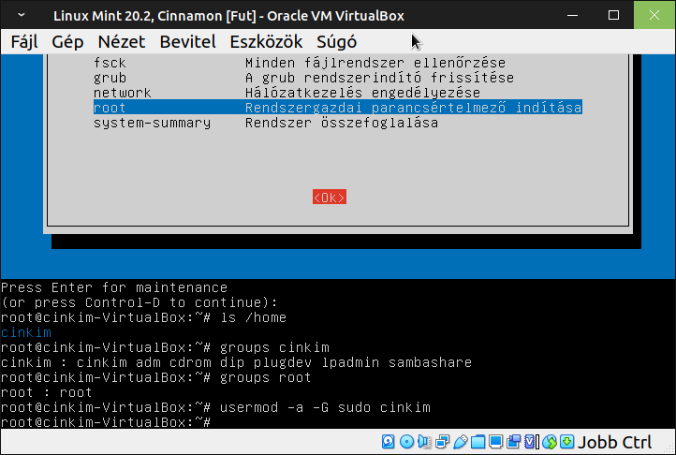
Task: Open the Fájl menu
Action: (24, 42)
